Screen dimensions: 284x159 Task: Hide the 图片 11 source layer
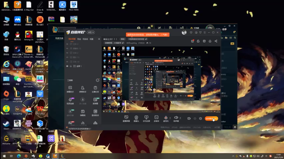[x=67, y=57]
